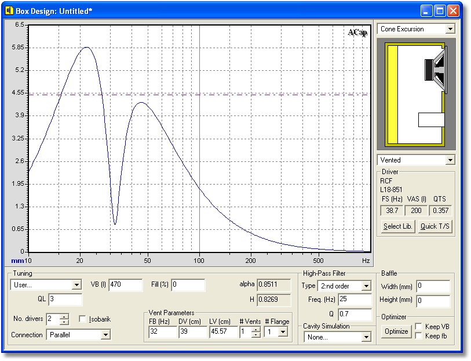
Task: Increase the # Vents spinner
Action: coord(256,329)
